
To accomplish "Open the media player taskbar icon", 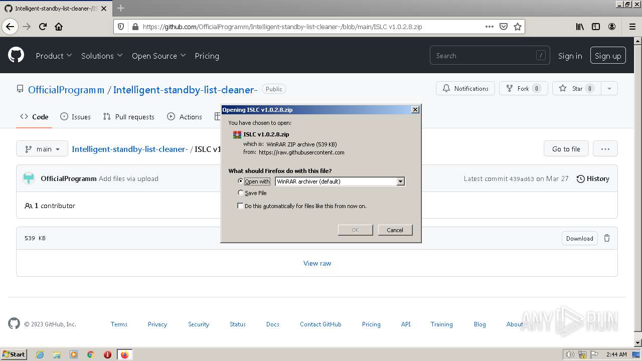I will pos(74,354).
